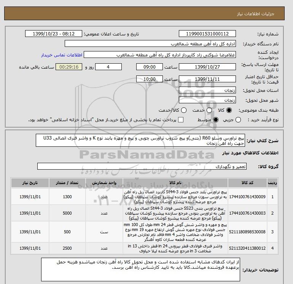The height and width of the screenshot is (284, 293).
Task: Click product code 1744100761430009
Action: click(x=247, y=197)
